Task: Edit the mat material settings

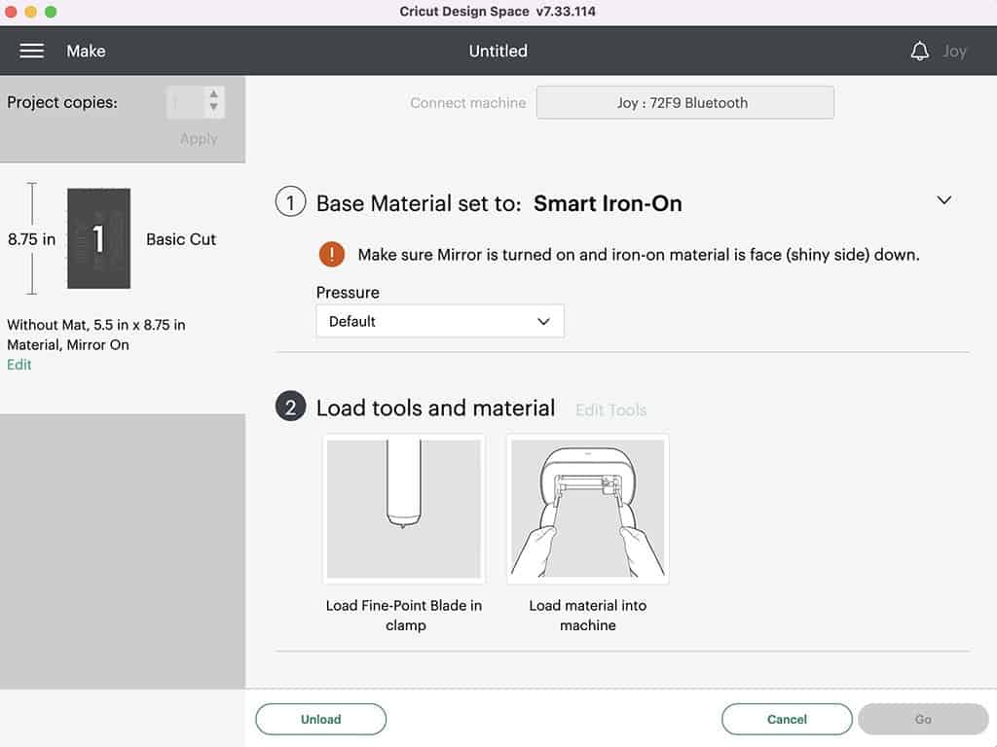Action: click(x=19, y=365)
